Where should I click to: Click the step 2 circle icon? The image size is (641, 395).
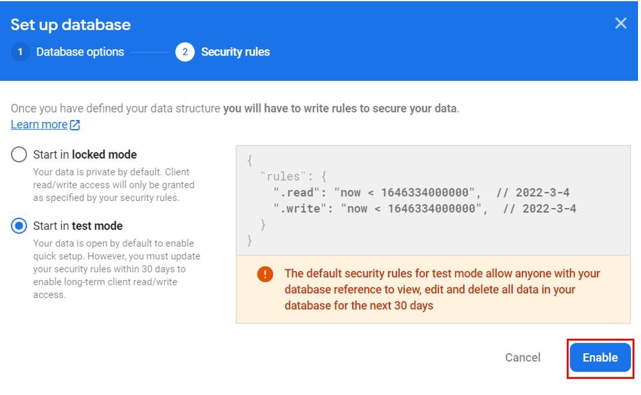coord(185,52)
